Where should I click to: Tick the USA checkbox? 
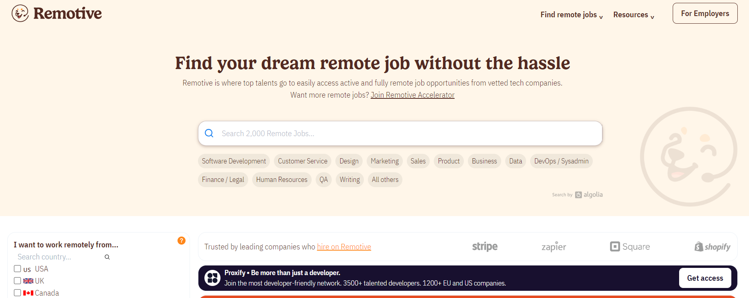[17, 269]
